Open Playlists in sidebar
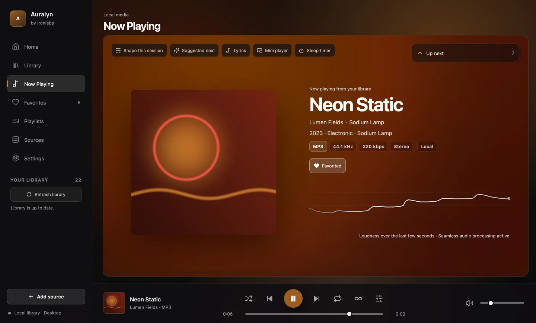 (46, 121)
